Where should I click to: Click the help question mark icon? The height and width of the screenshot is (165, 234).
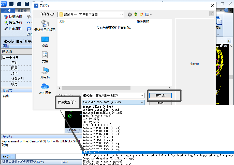(226, 10)
